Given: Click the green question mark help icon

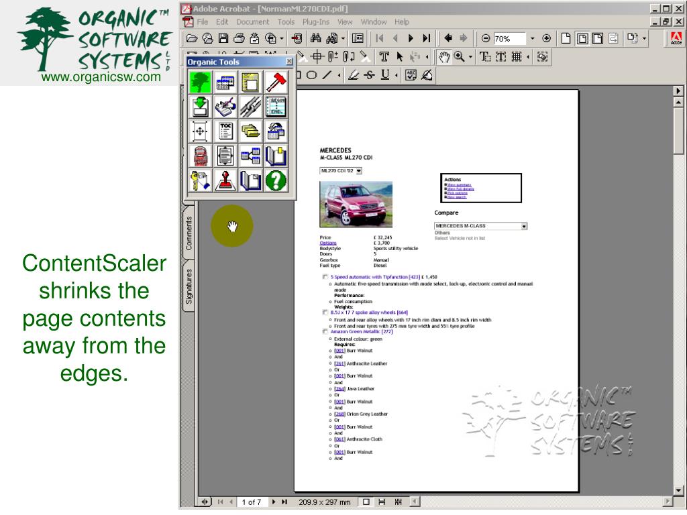Looking at the screenshot, I should (x=276, y=180).
